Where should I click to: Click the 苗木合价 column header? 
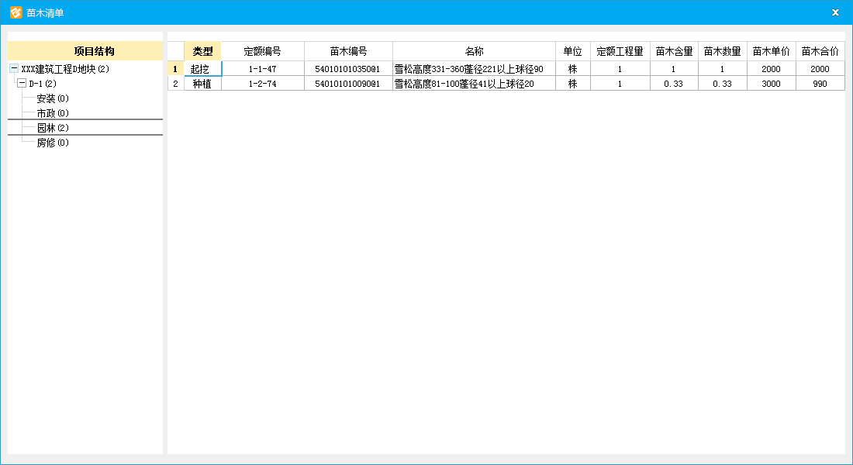(820, 51)
